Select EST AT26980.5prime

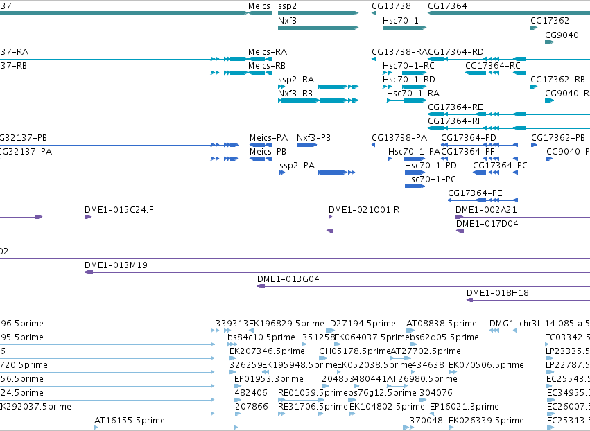pyautogui.click(x=422, y=379)
